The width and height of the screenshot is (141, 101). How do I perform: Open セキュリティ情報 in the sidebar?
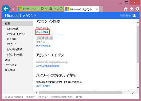point(14,49)
